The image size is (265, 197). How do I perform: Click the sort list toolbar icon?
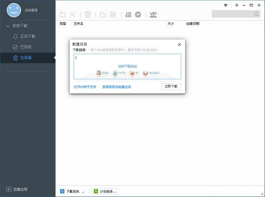128,15
